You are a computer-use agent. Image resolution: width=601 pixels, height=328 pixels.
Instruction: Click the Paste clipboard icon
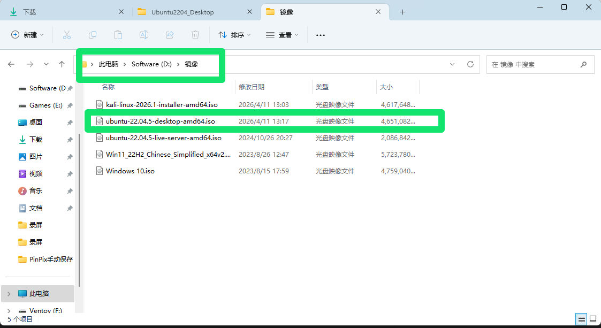118,35
